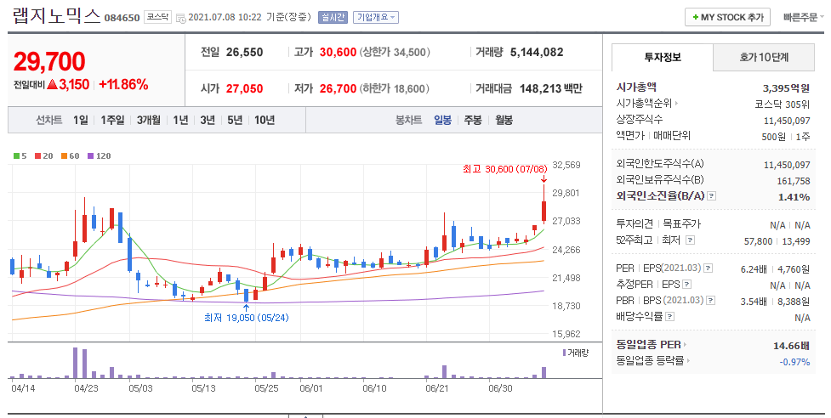831x418 pixels.
Task: Select the 3개월 line chart period
Action: (148, 120)
